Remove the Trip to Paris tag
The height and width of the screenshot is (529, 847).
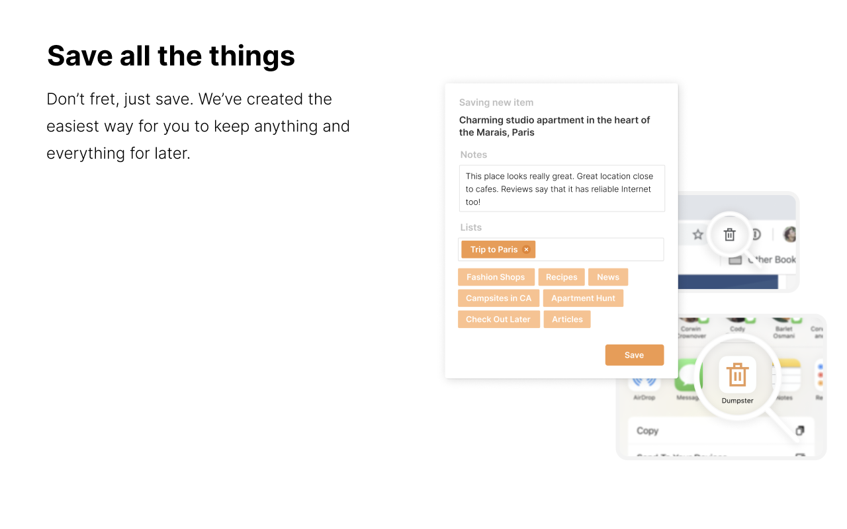coord(527,249)
